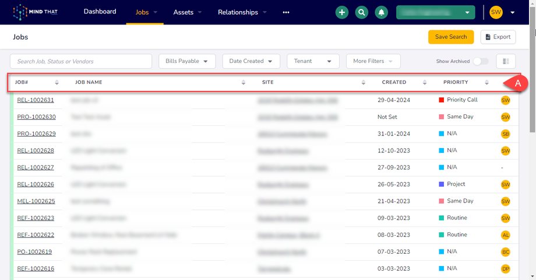Click SW avatar on MEL-1002625 row
This screenshot has height=280, width=536.
(x=506, y=201)
